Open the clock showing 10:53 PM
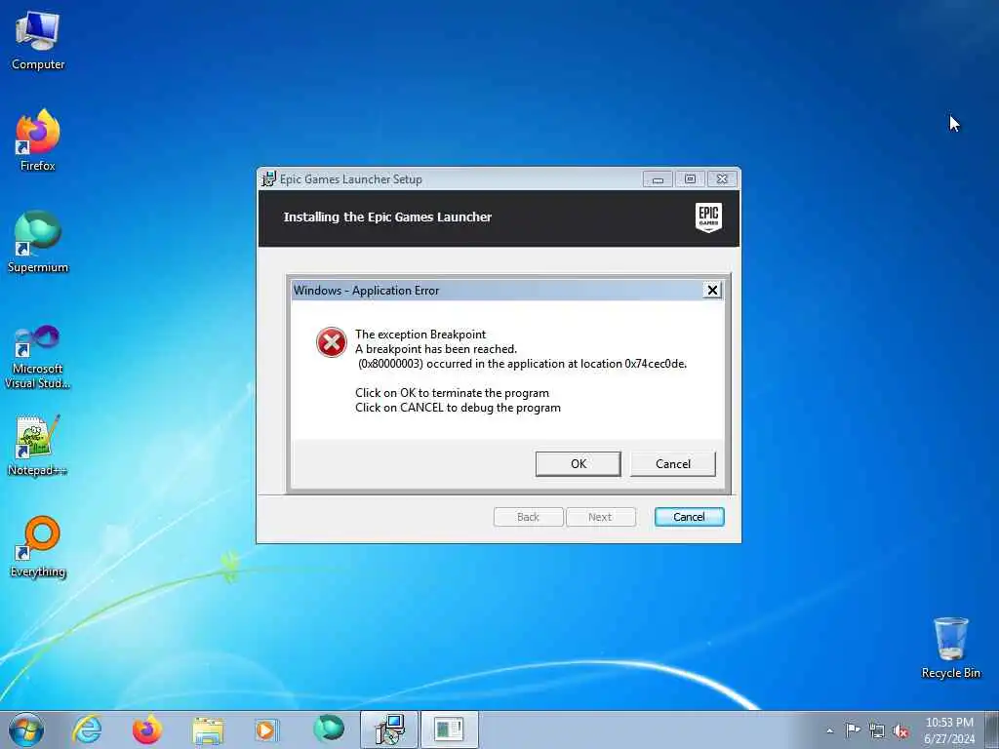 pyautogui.click(x=949, y=730)
